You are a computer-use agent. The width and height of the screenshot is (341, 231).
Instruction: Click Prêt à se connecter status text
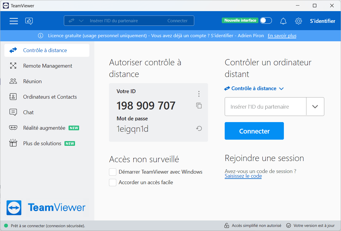(x=48, y=226)
